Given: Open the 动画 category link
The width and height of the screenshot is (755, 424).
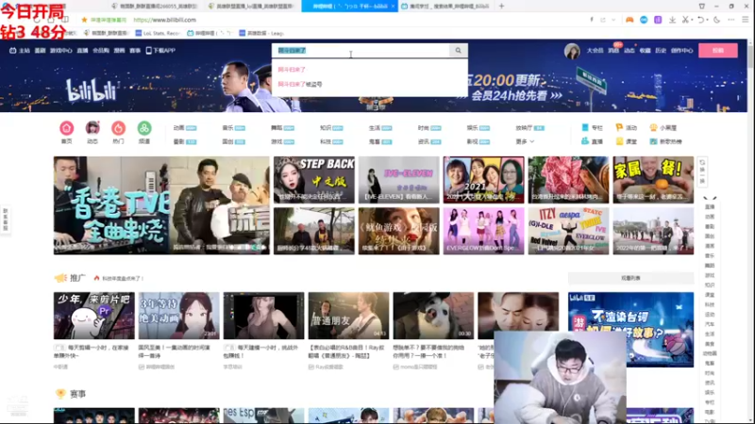Looking at the screenshot, I should [184, 128].
